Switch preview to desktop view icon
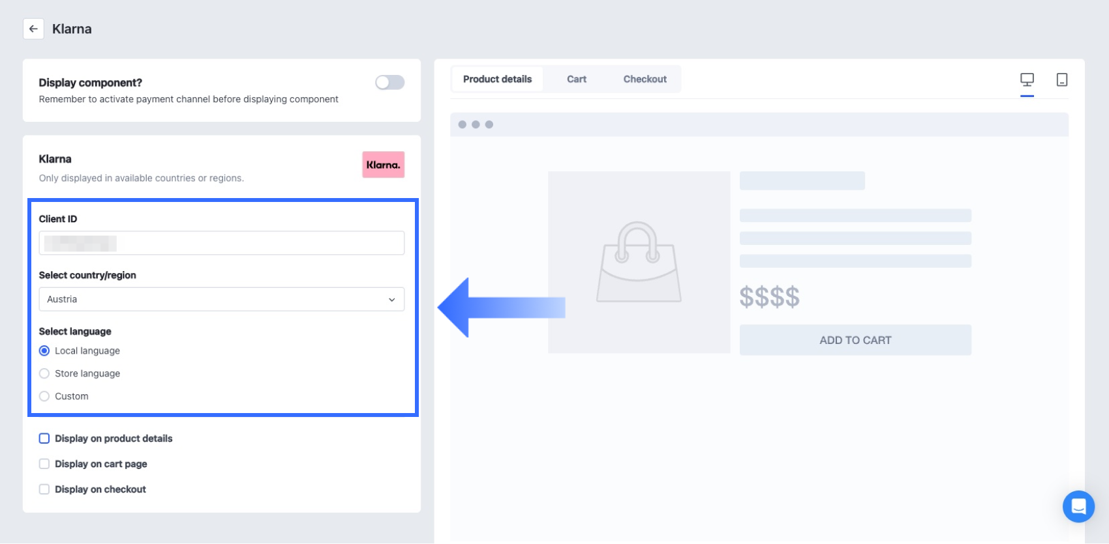Screen dimensions: 1109x544 [x=1027, y=79]
